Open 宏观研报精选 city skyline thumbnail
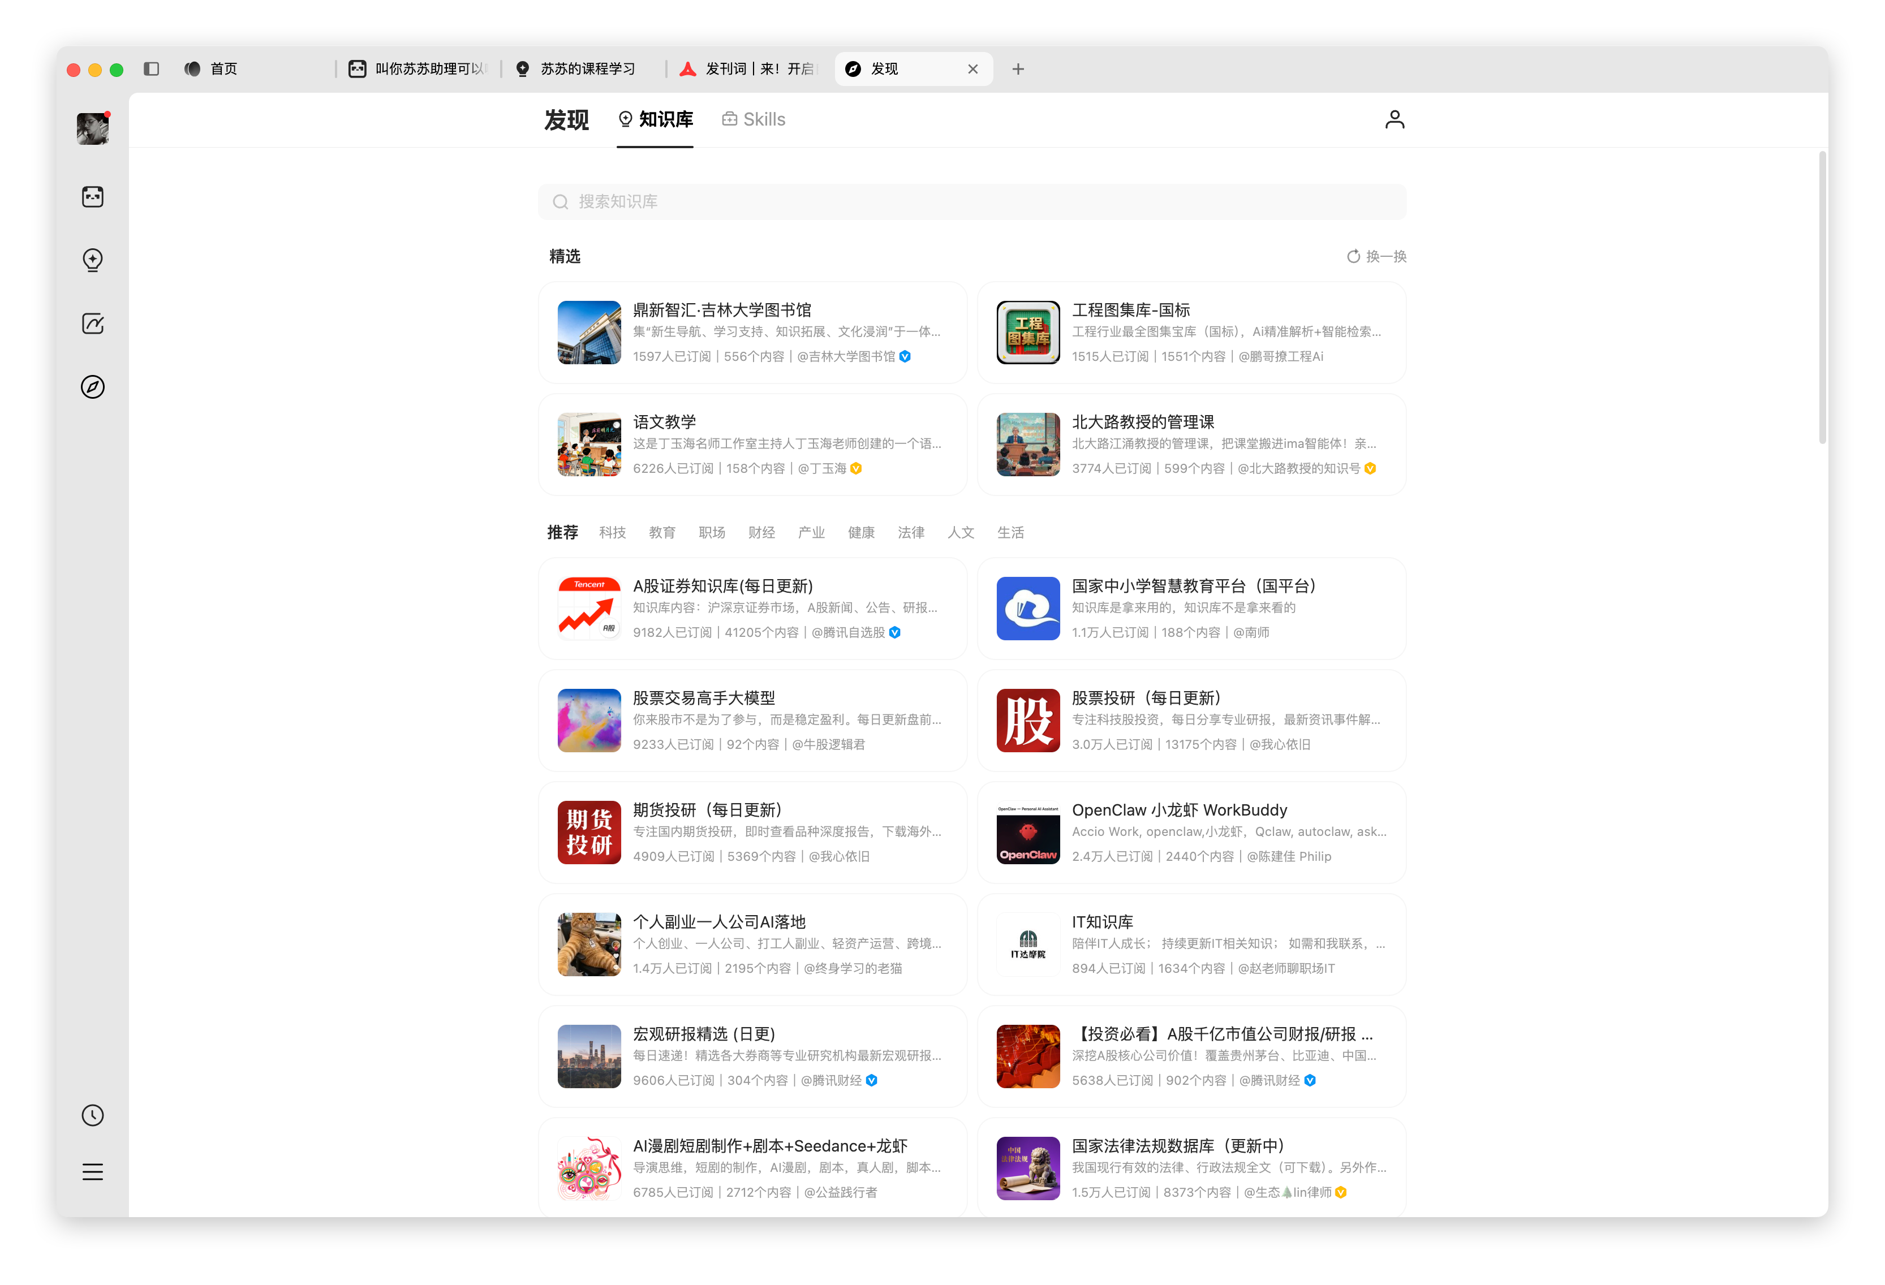 click(589, 1055)
